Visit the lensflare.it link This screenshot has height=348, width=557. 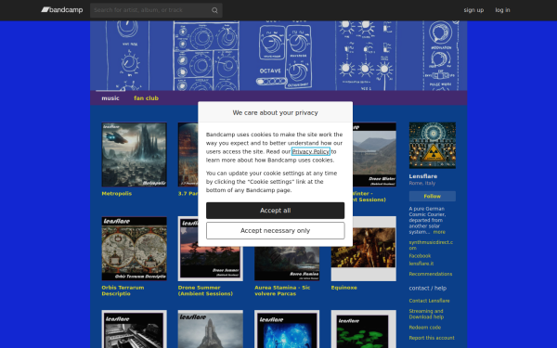421,264
